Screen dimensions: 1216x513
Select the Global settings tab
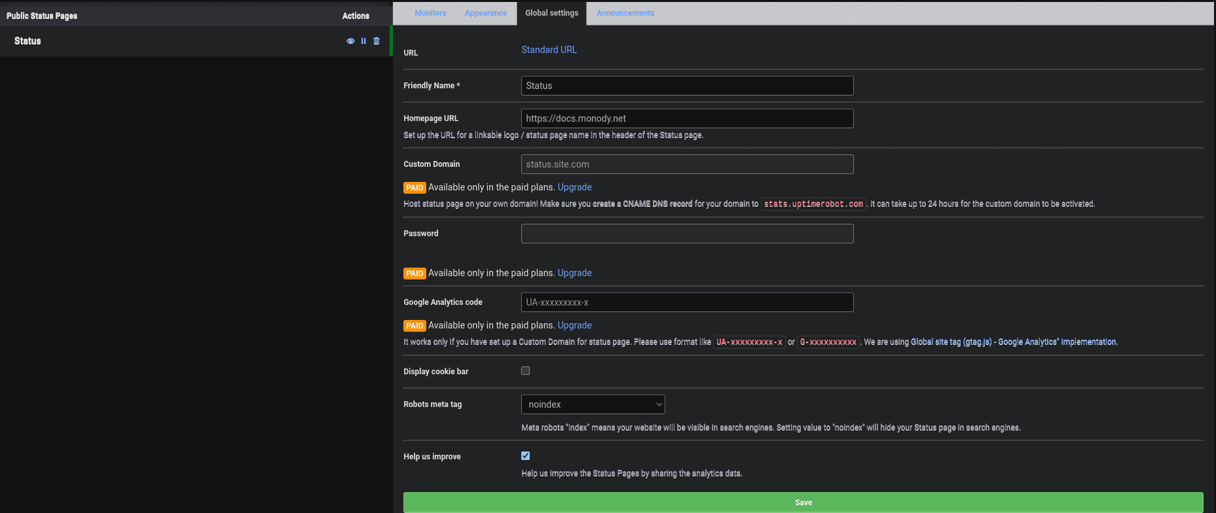551,13
